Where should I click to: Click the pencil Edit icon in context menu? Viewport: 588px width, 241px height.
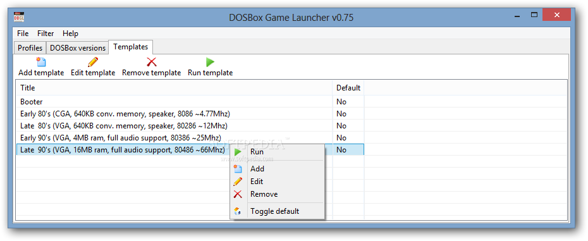238,182
